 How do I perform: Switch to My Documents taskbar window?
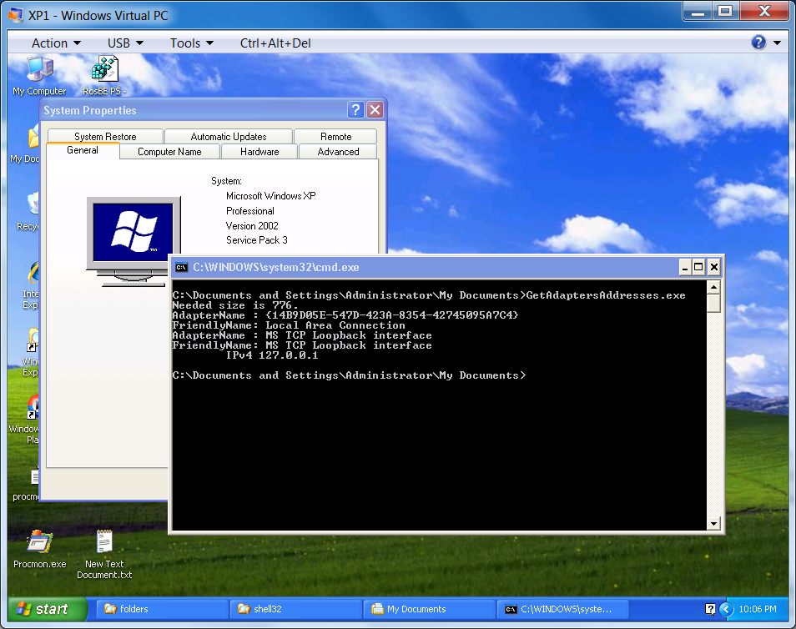point(430,609)
